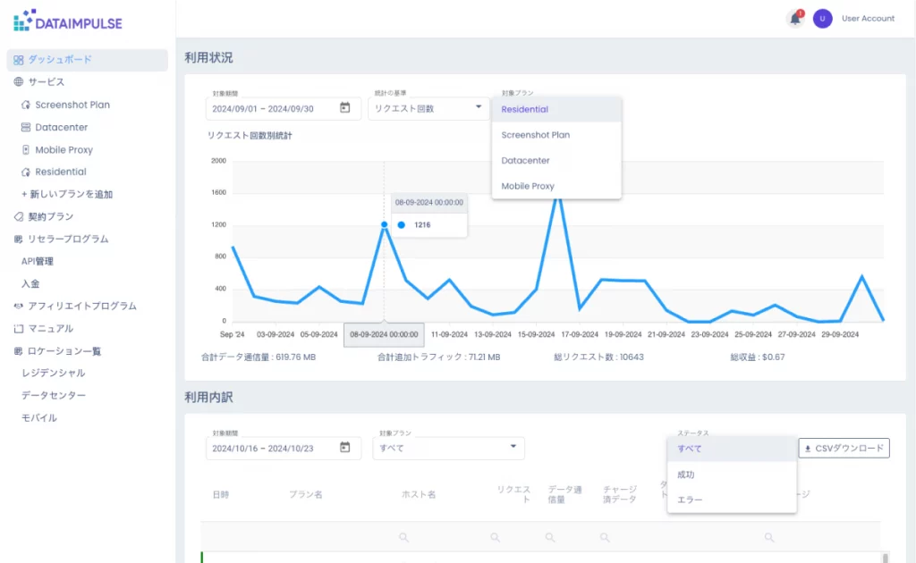
Task: Click the notification bell icon
Action: click(794, 19)
